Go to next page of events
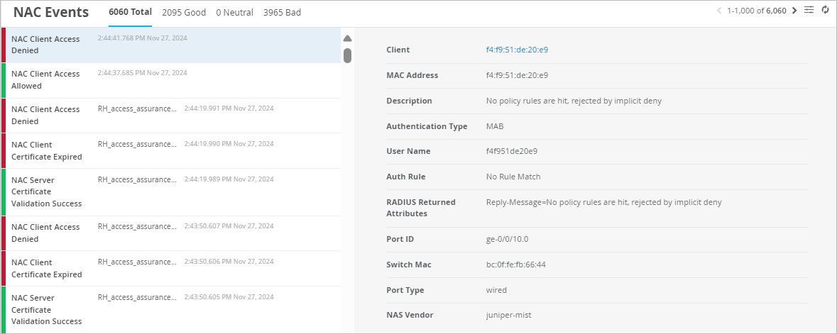This screenshot has height=334, width=837. 794,11
